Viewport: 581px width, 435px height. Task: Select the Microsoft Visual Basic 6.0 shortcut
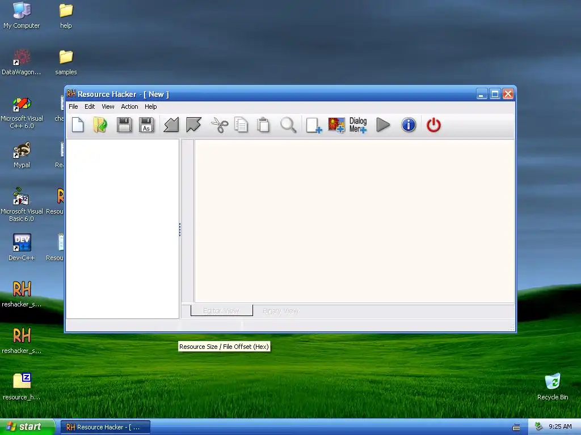[x=22, y=204]
